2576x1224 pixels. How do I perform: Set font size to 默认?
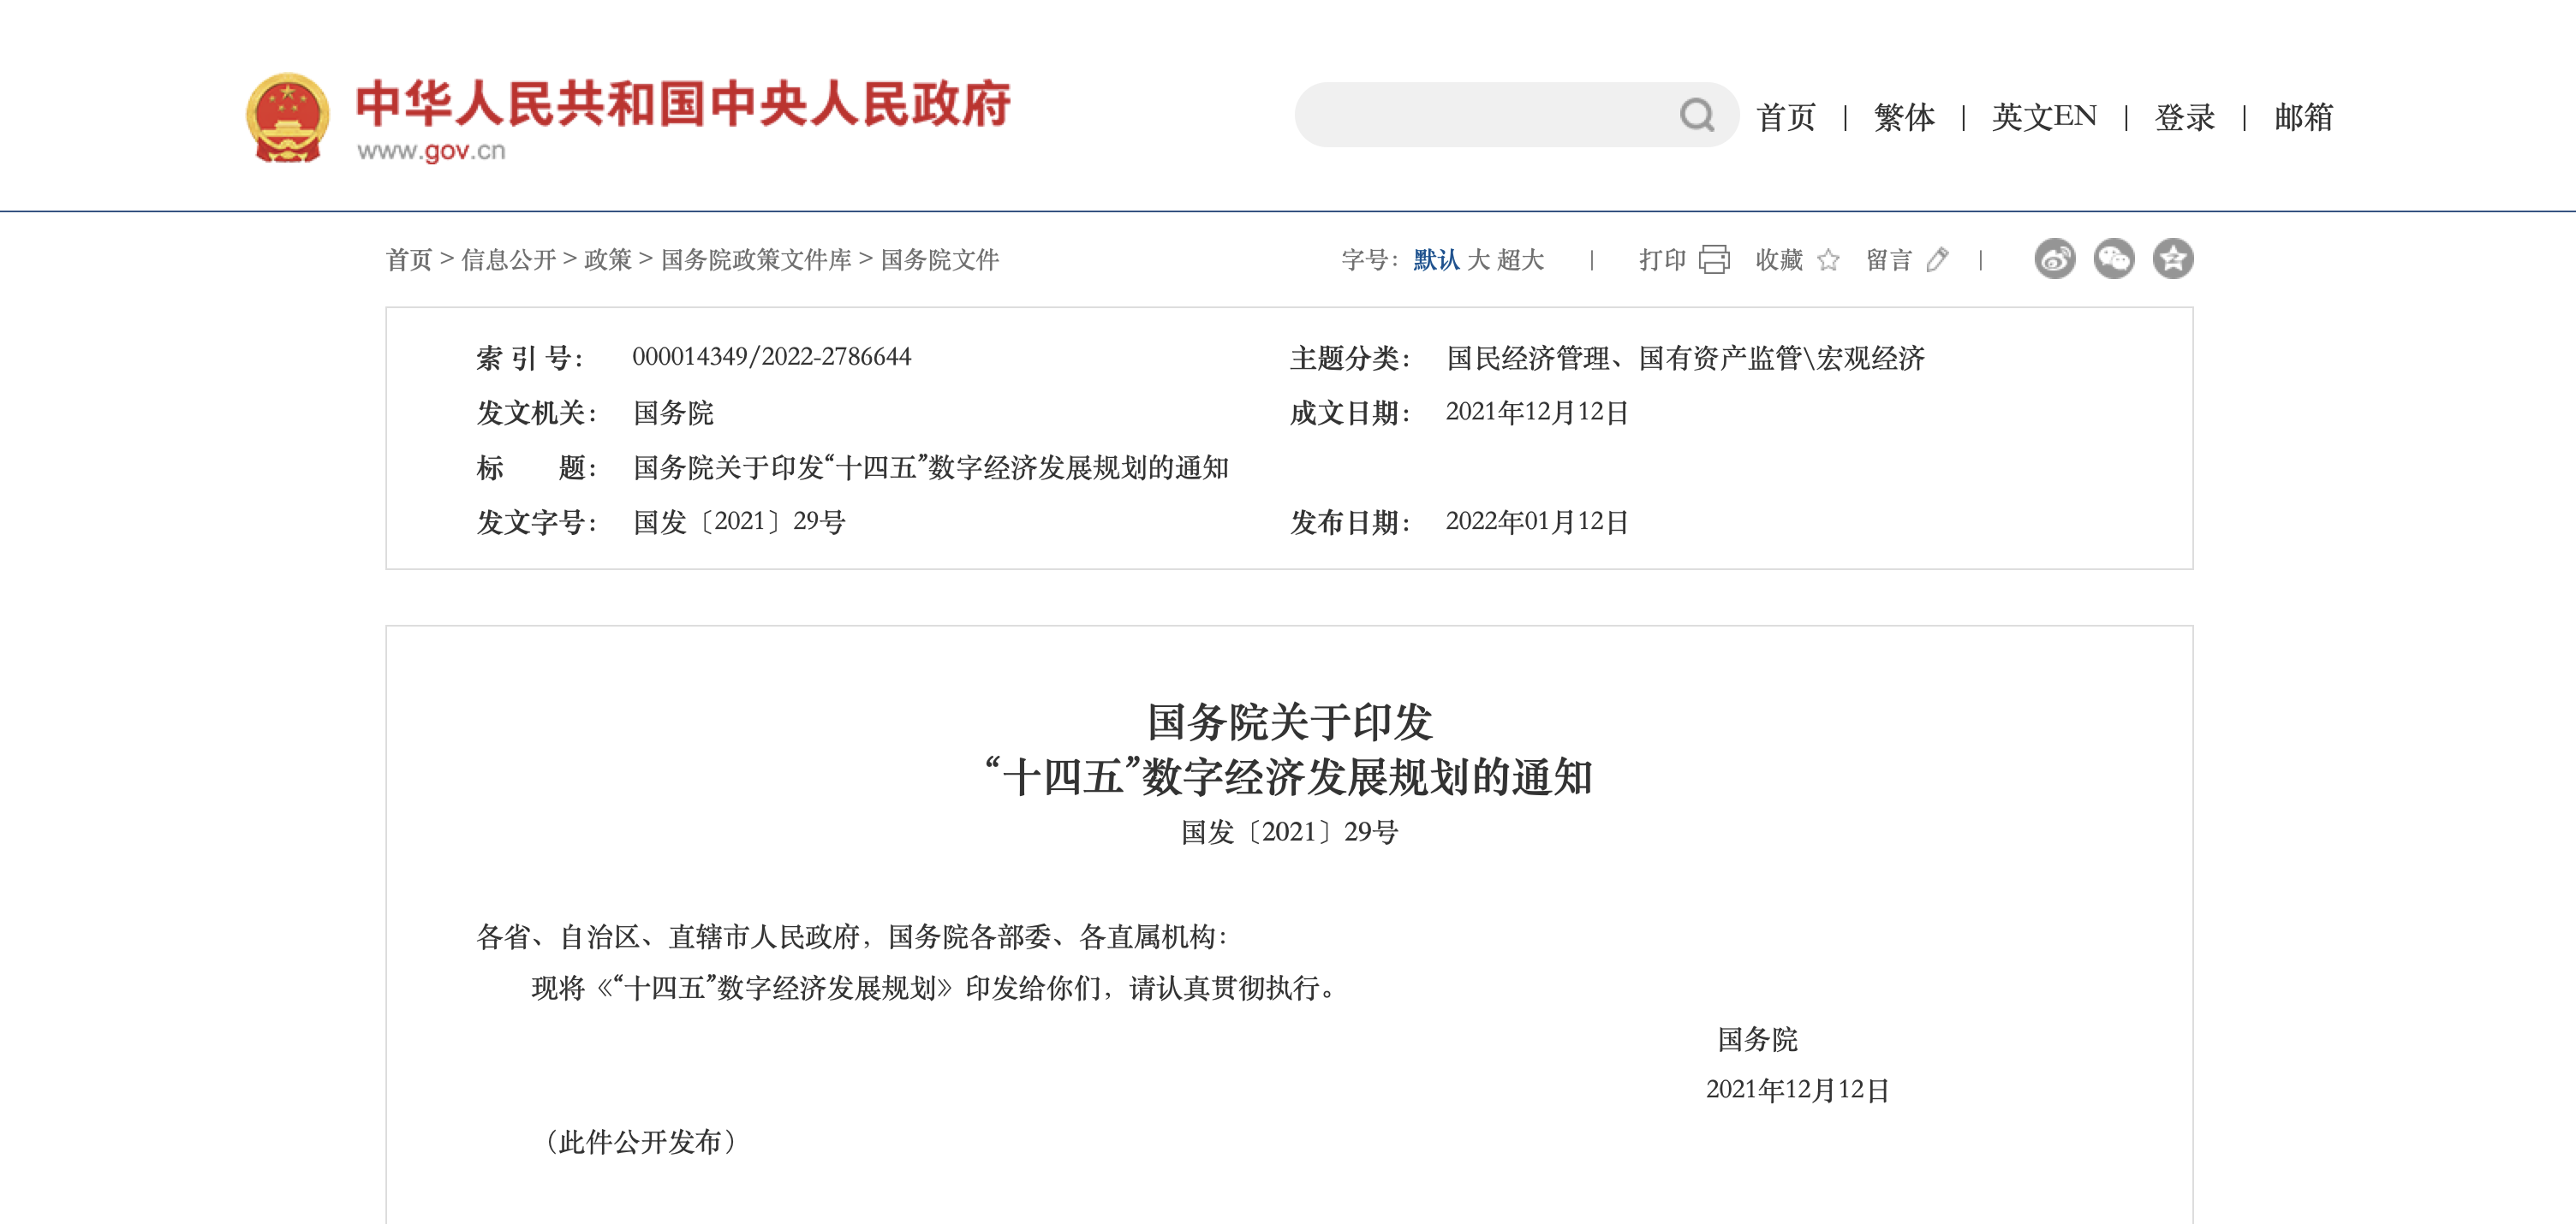point(1436,260)
